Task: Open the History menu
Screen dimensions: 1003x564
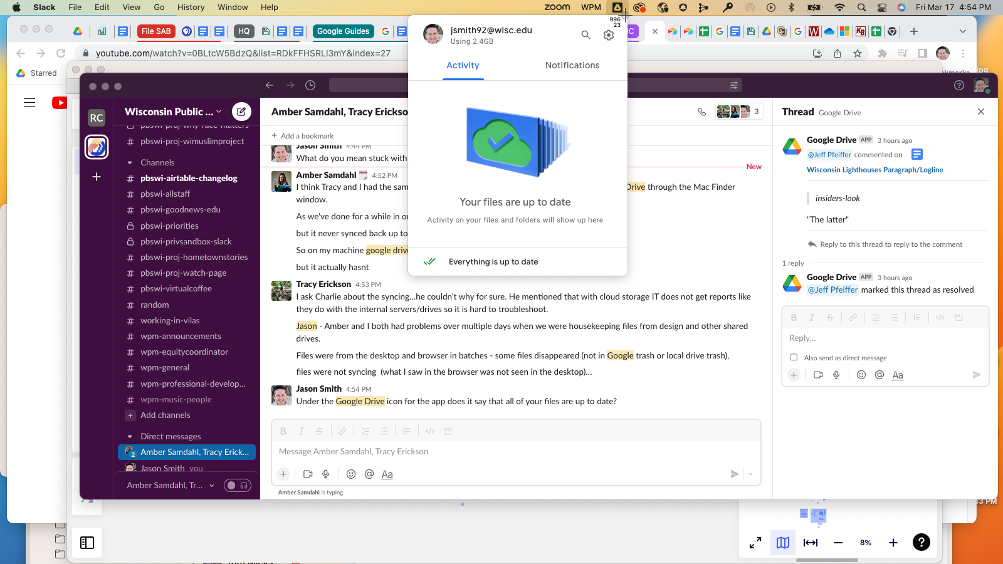Action: point(191,8)
